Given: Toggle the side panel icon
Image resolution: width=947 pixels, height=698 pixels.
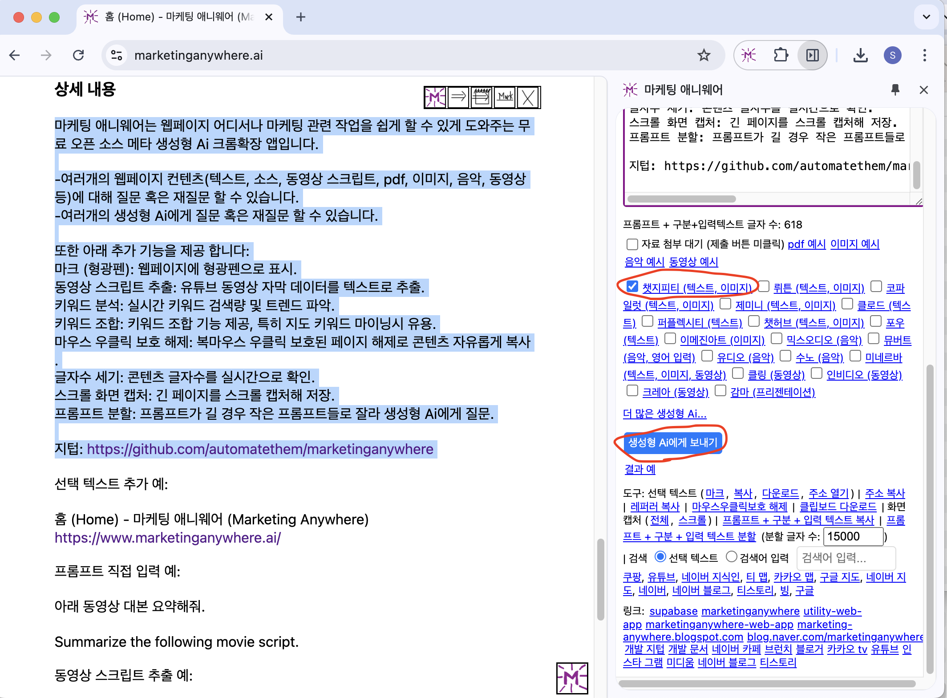Looking at the screenshot, I should pos(813,55).
